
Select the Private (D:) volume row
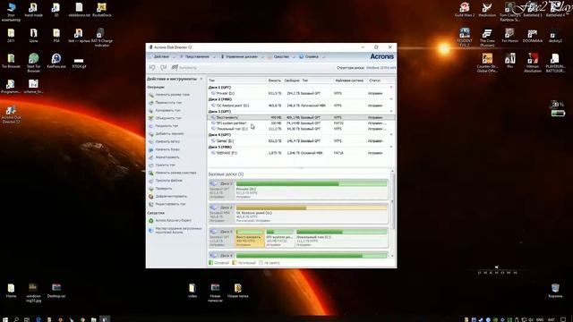[301, 93]
